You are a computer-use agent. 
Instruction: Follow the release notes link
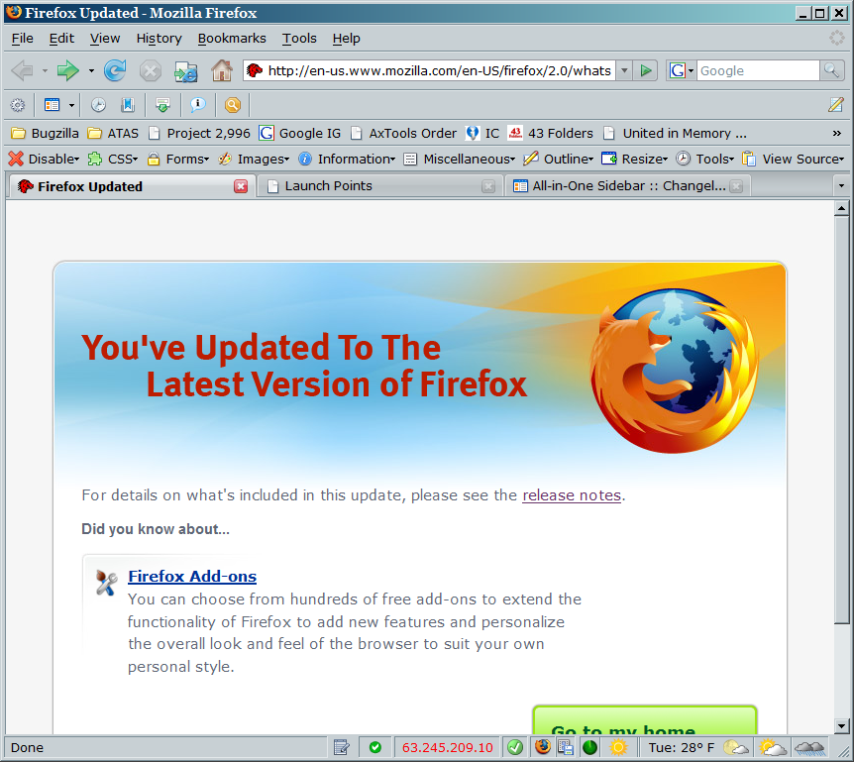[572, 495]
